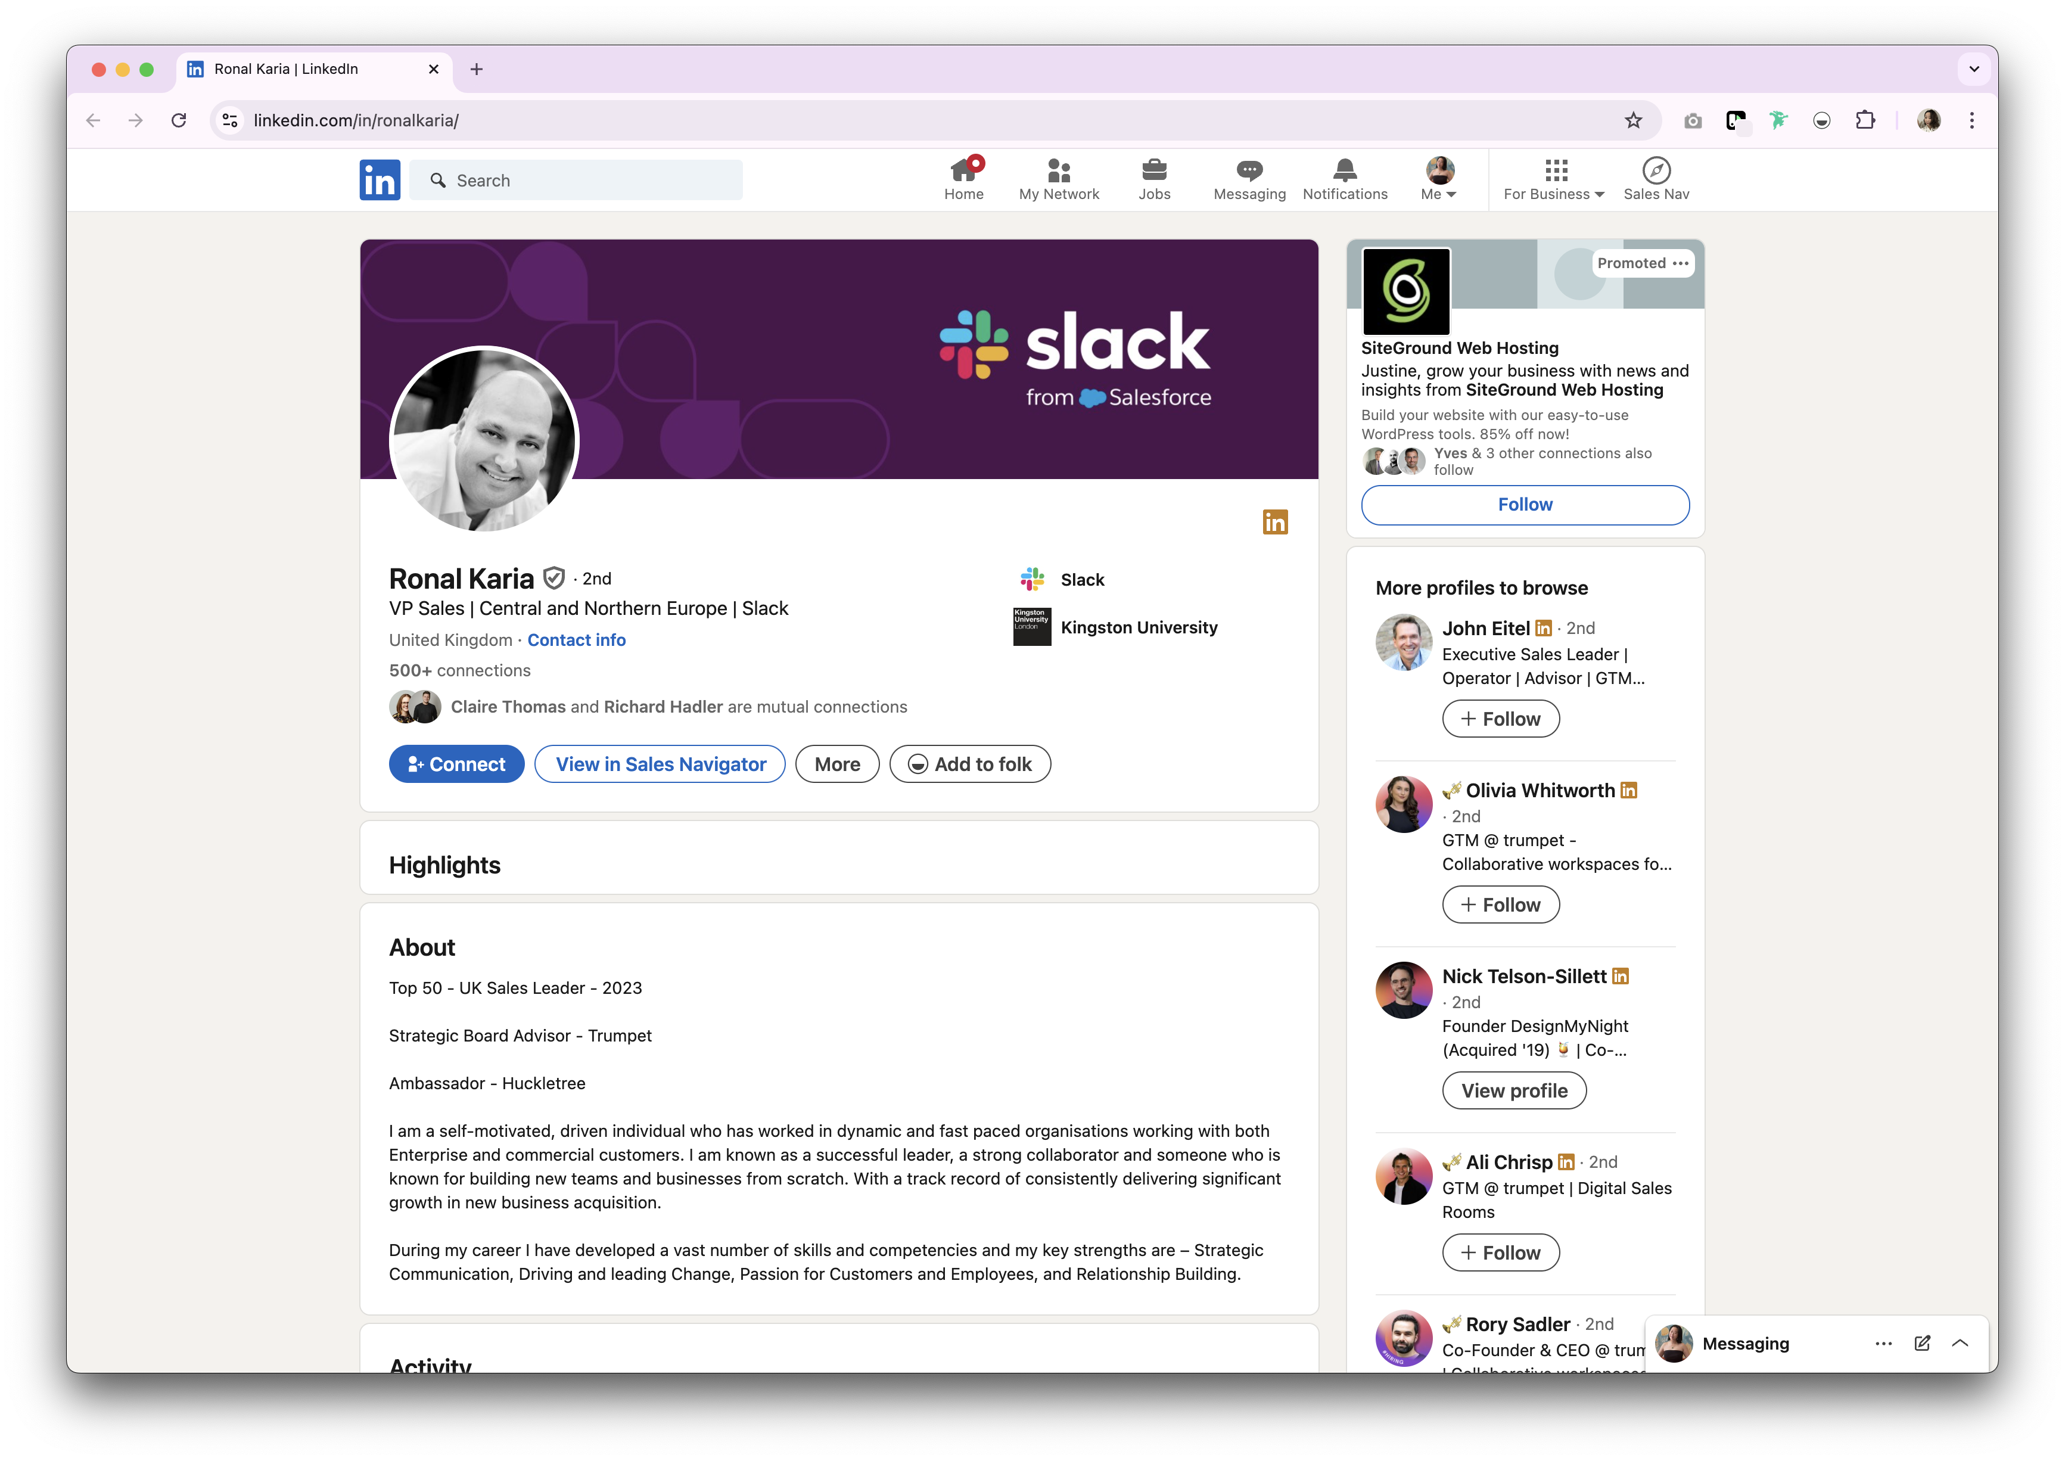Screen dimensions: 2065x1461
Task: Open the More actions menu
Action: click(836, 764)
